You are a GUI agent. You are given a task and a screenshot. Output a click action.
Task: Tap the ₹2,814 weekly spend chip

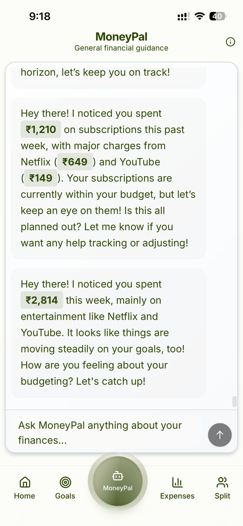click(42, 300)
